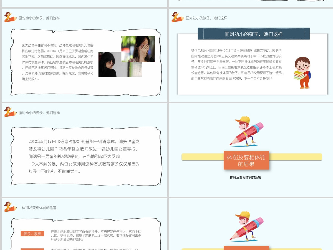The height and width of the screenshot is (250, 333).
Task: Click the orange box 体罚及变相体罚的后果
Action: click(x=246, y=161)
